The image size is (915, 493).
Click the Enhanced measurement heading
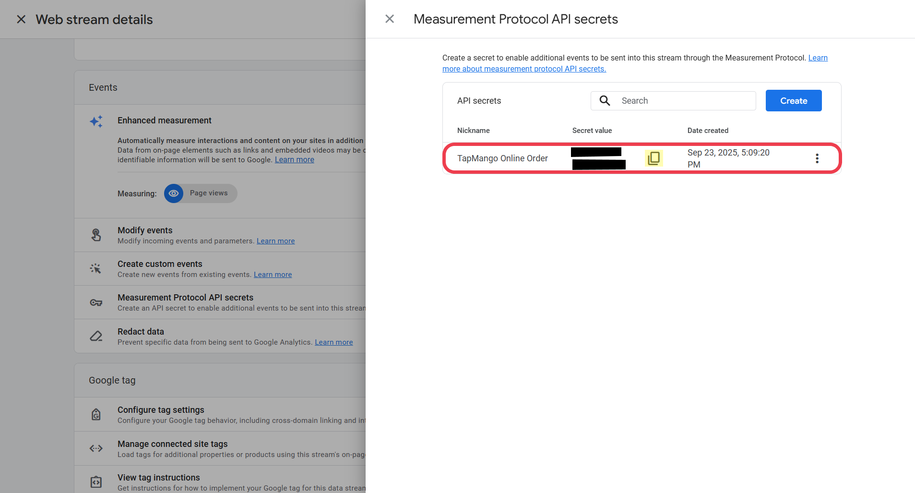(x=164, y=120)
